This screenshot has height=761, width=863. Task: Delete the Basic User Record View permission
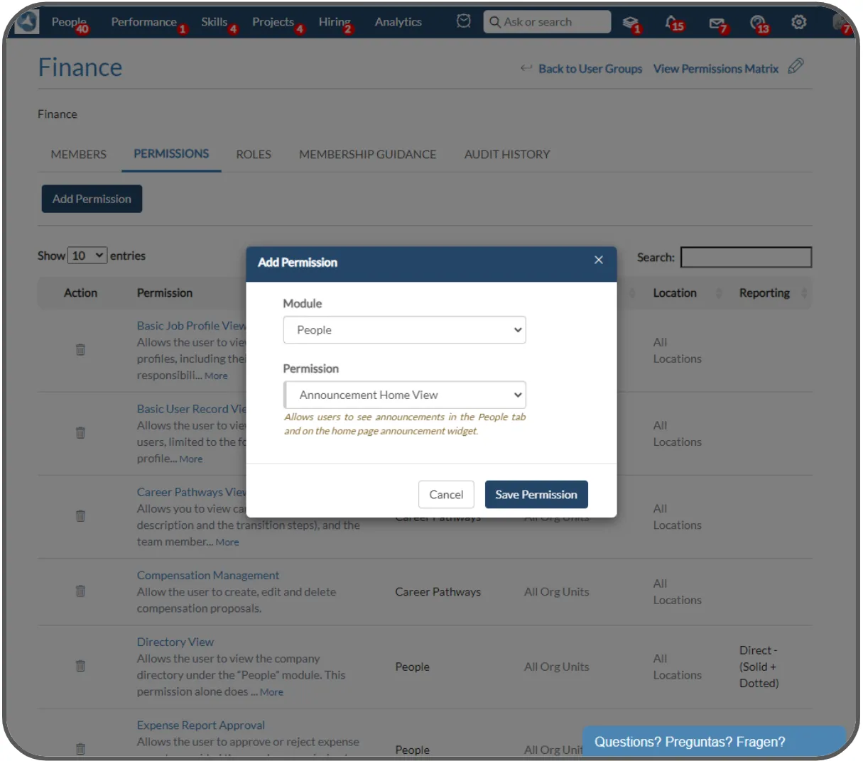tap(80, 432)
